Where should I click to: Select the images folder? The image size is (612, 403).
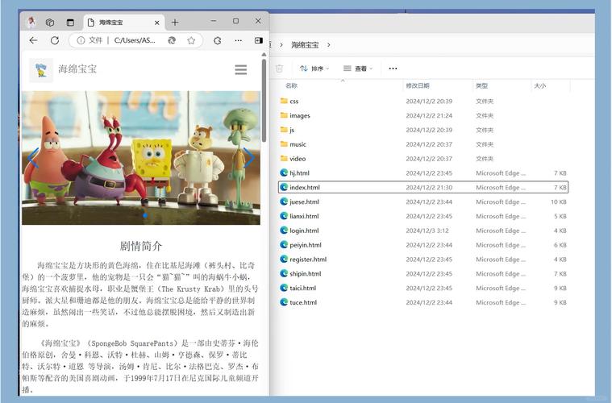(x=423, y=115)
